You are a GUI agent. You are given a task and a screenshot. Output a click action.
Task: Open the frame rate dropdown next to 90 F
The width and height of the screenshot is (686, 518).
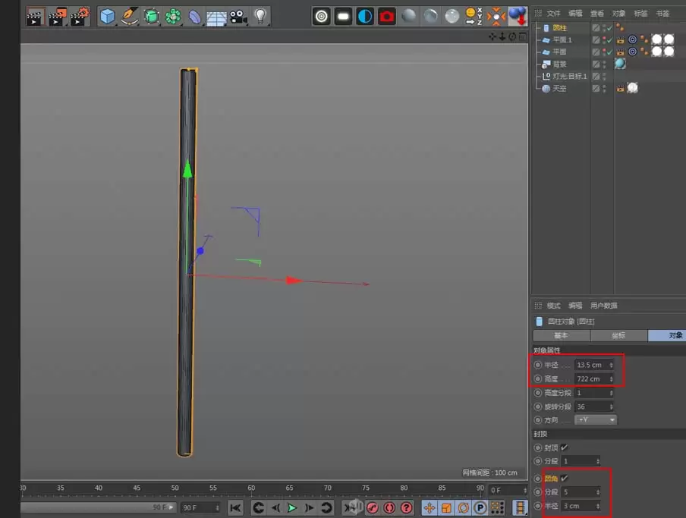click(x=216, y=507)
